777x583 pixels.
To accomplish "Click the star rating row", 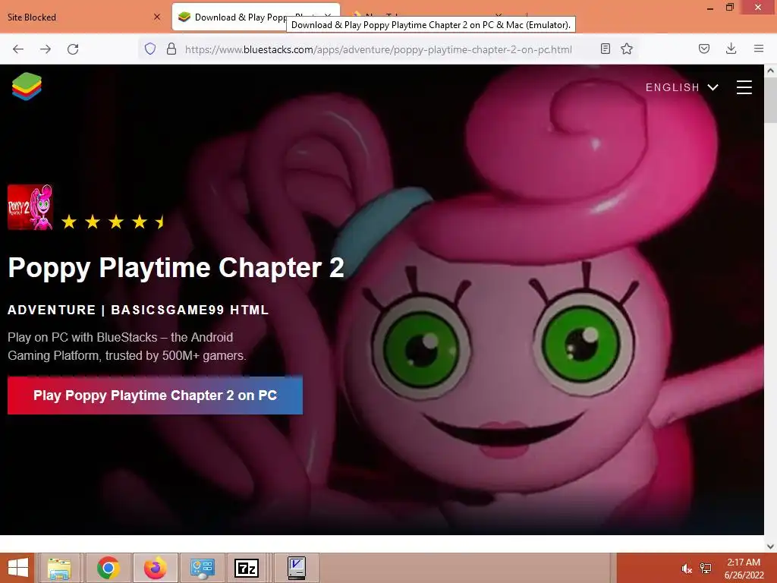I will pos(113,222).
